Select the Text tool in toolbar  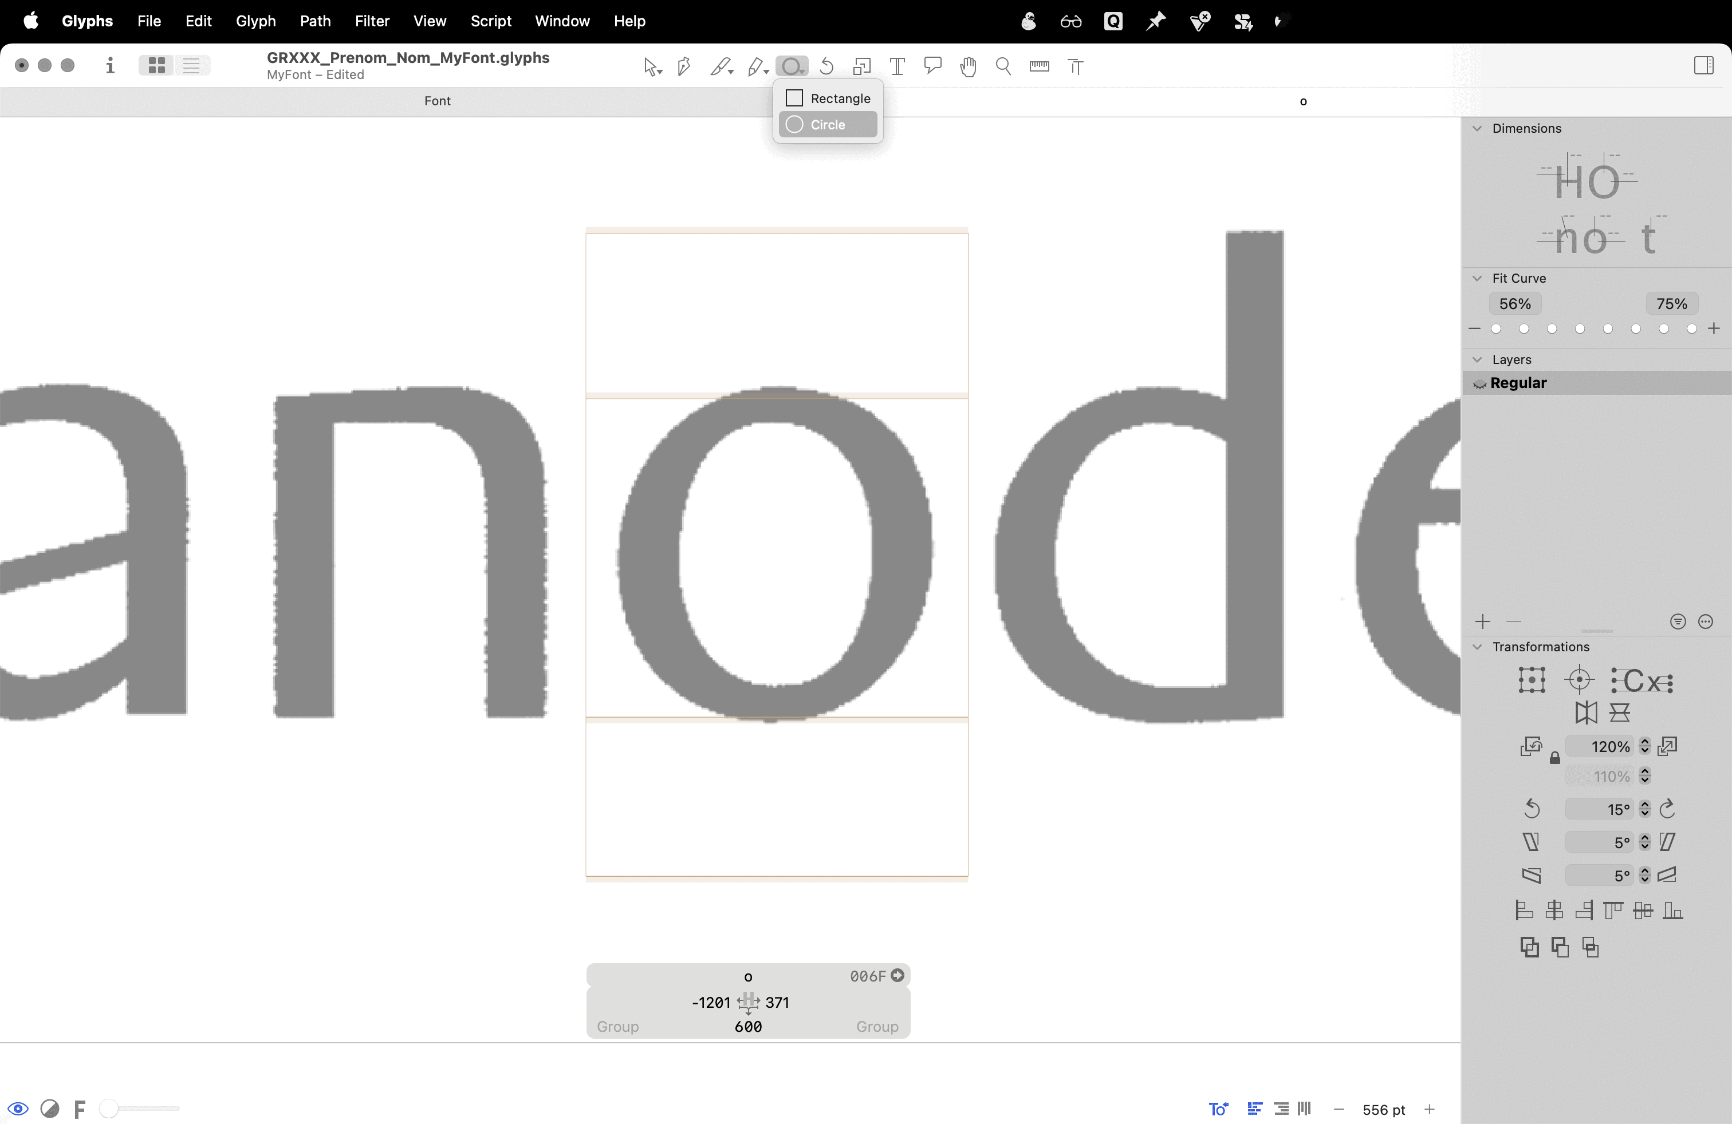(898, 67)
